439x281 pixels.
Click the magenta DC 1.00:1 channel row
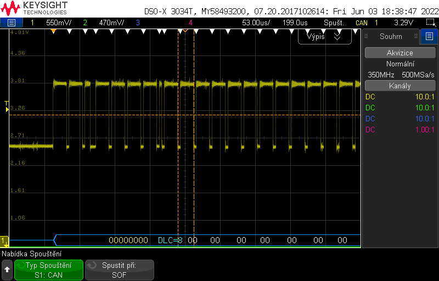pyautogui.click(x=400, y=130)
